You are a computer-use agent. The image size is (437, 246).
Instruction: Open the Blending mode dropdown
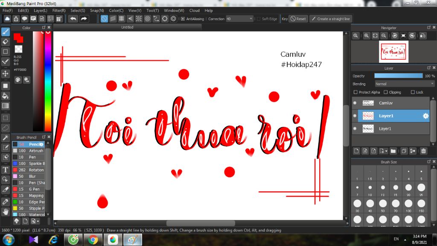point(404,84)
